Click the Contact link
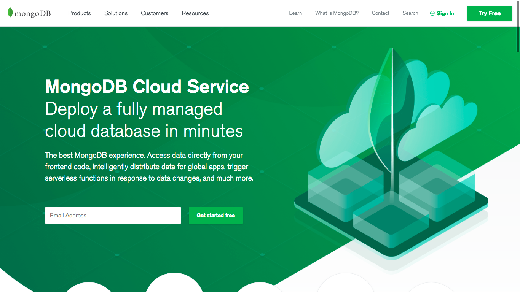520x292 pixels. click(380, 13)
